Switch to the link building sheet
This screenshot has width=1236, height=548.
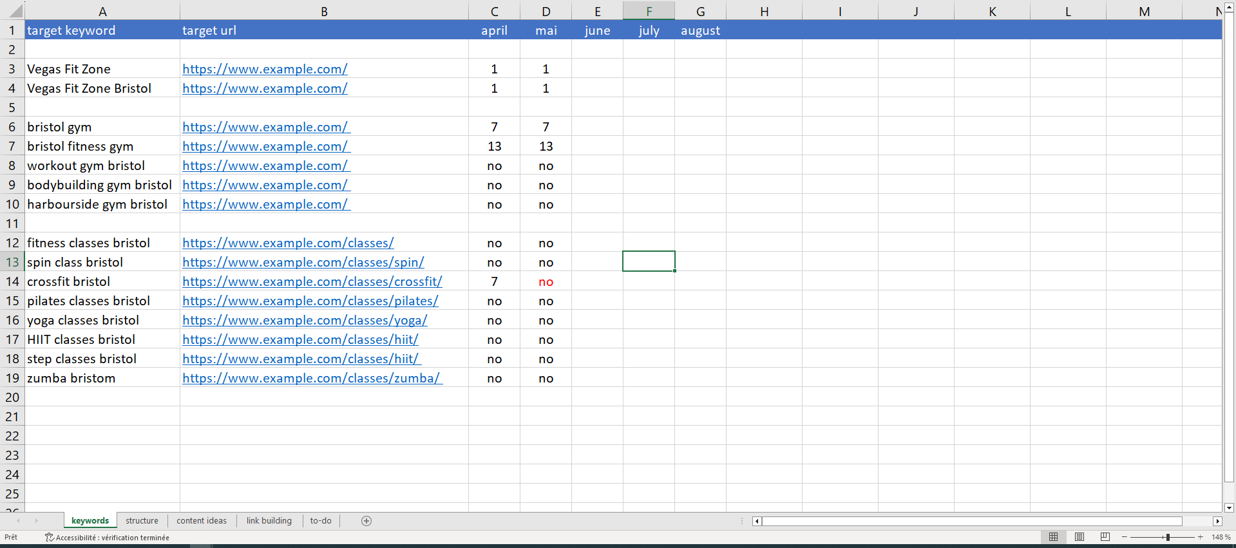coord(269,521)
